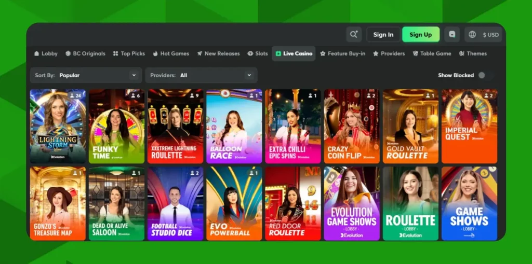
Task: Expand the Sort By Popular dropdown
Action: coord(86,75)
